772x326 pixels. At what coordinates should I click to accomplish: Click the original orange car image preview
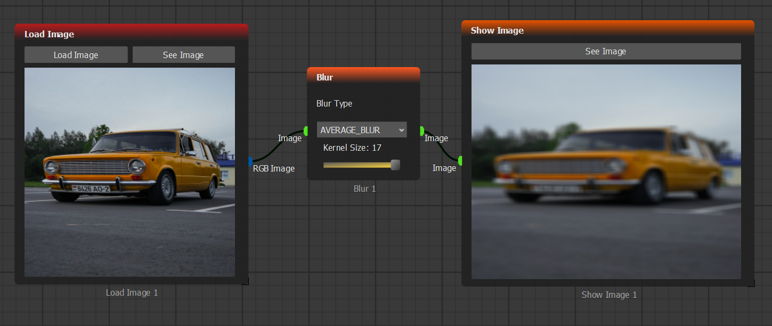(x=129, y=172)
